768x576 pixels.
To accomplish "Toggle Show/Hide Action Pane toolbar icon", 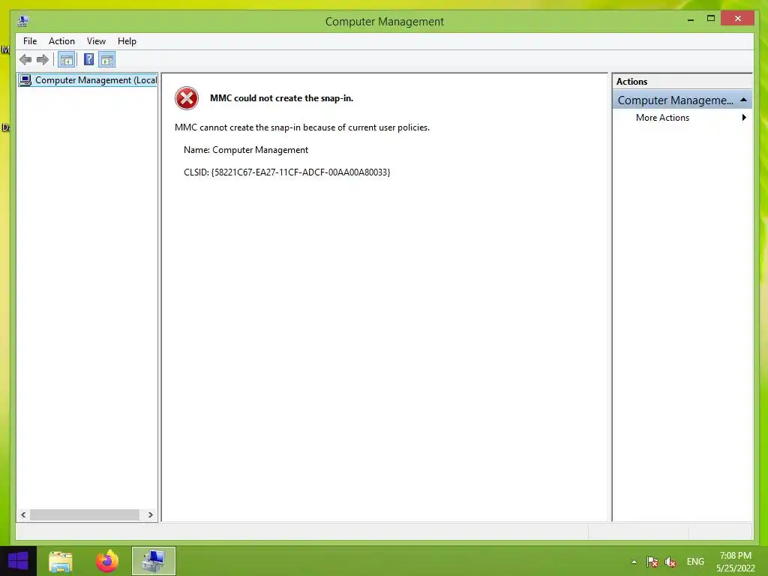I will coord(107,60).
